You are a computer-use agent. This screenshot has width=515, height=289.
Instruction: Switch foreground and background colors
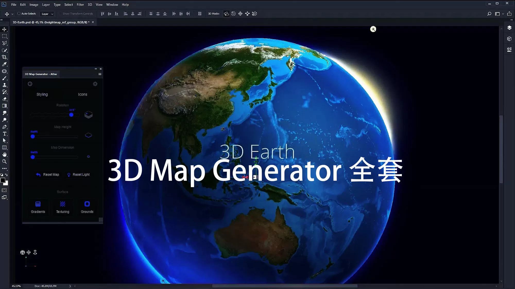click(x=6, y=175)
